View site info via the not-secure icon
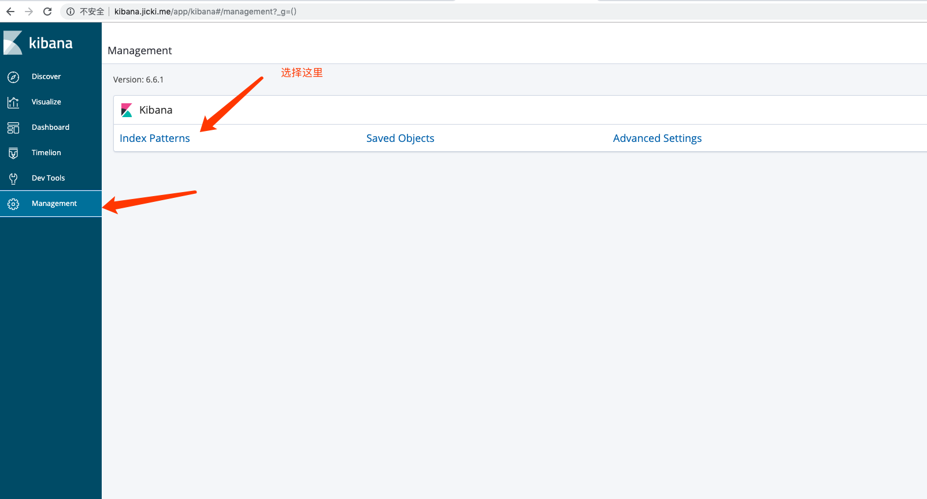Screen dimensions: 927x499 click(71, 12)
